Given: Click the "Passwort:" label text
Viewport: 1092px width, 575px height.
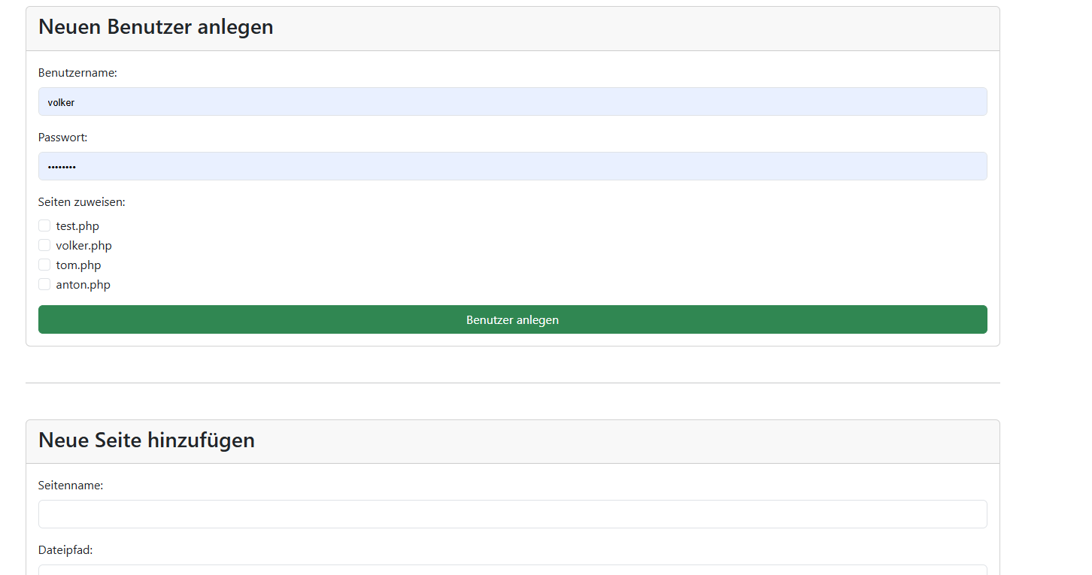Looking at the screenshot, I should click(62, 138).
